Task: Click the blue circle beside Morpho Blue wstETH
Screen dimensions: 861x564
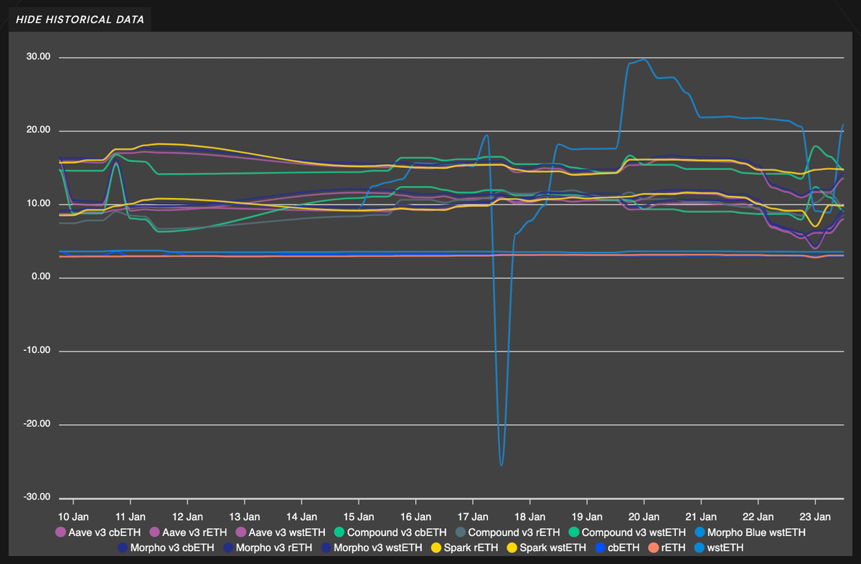Action: [x=698, y=532]
